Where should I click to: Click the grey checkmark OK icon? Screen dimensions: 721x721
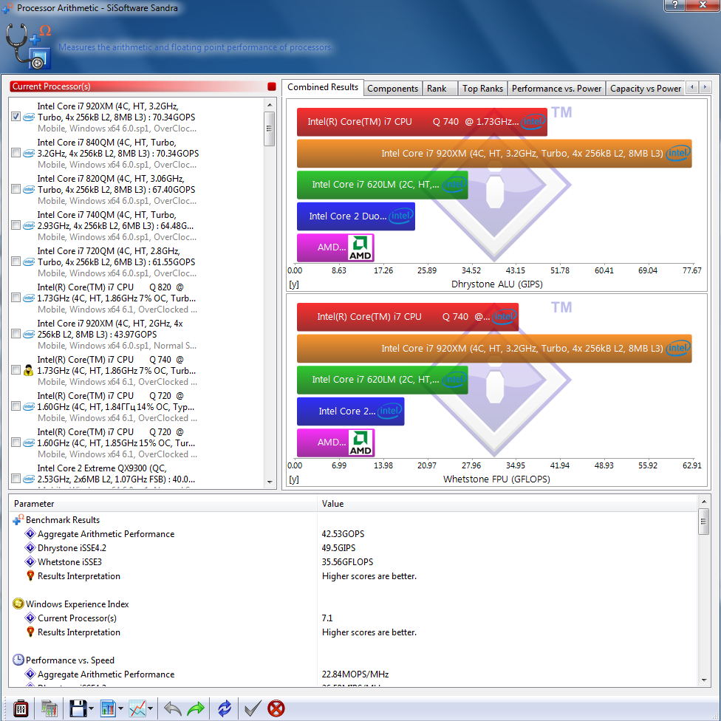[x=253, y=708]
